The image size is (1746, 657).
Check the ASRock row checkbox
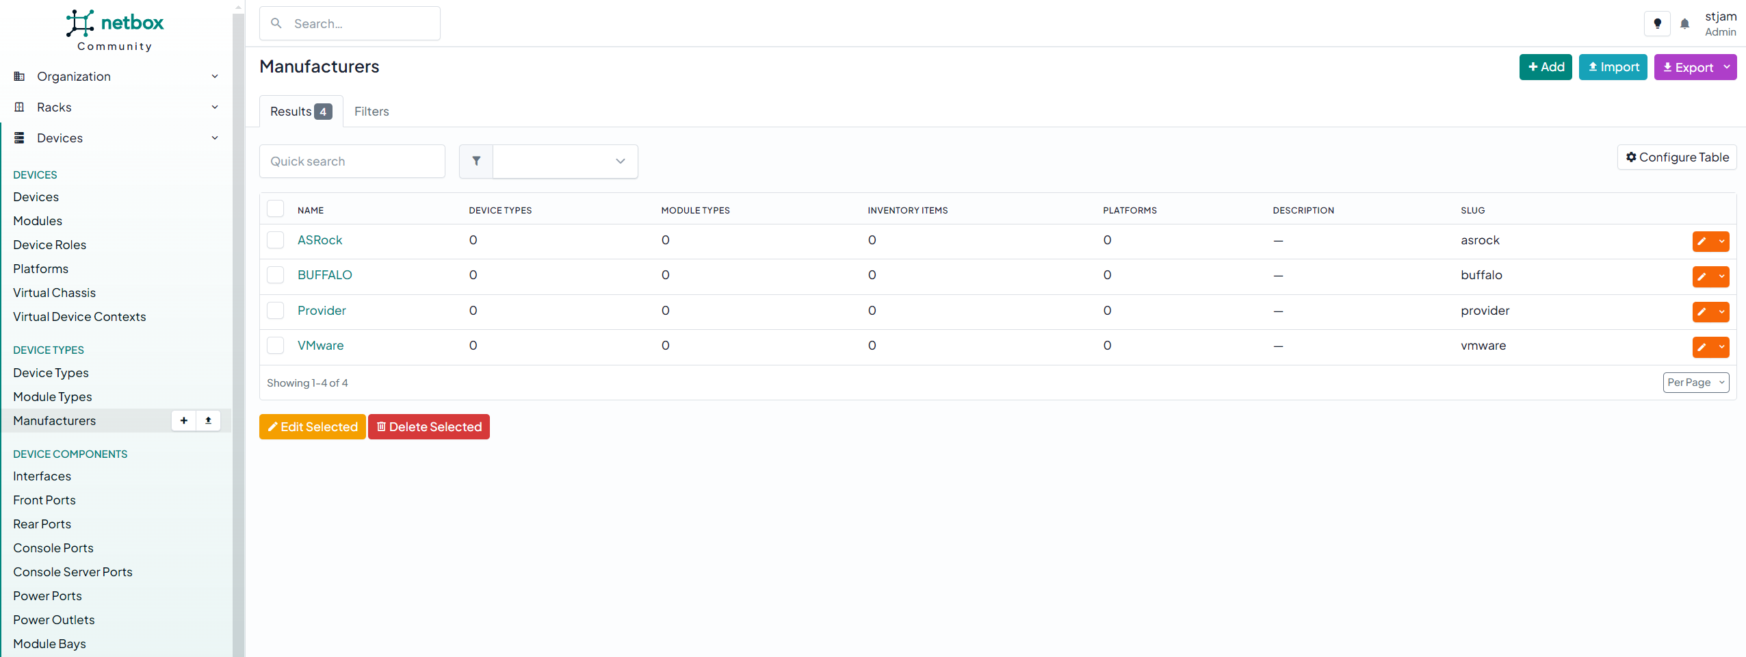point(276,240)
